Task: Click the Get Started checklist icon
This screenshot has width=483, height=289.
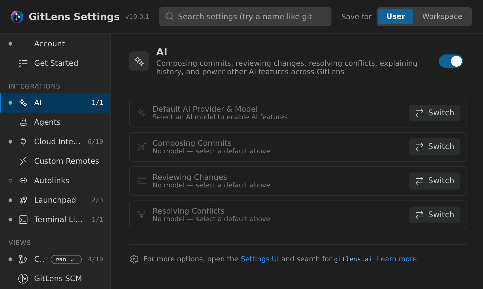Action: (x=23, y=63)
